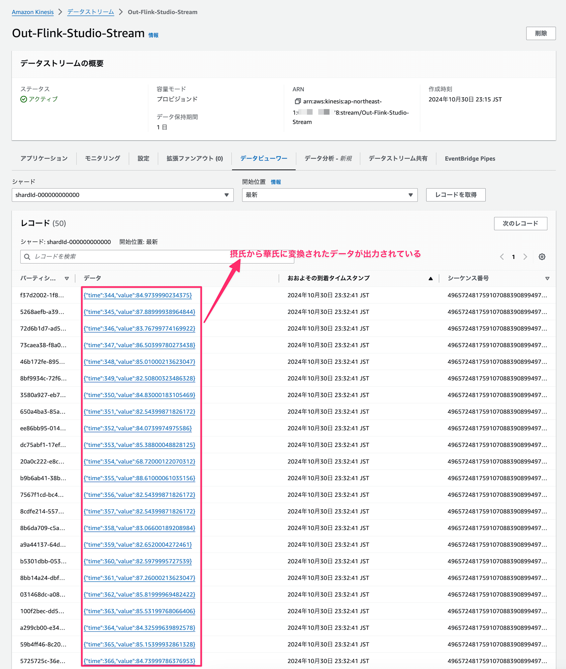
Task: Open the shard dropdown shardId-000000000000
Action: pos(122,195)
